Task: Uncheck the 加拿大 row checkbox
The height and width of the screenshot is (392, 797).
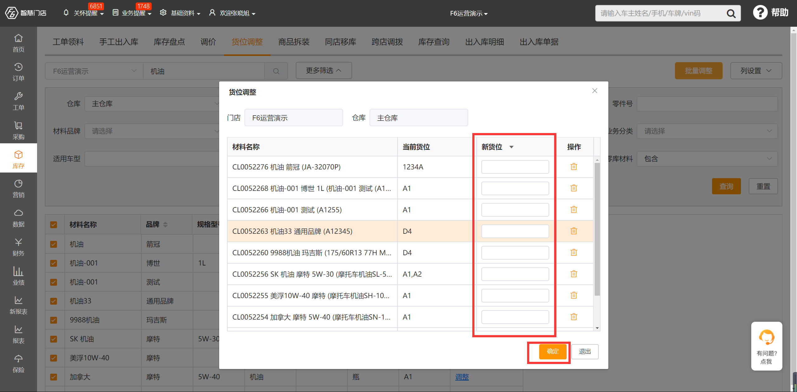Action: [54, 377]
